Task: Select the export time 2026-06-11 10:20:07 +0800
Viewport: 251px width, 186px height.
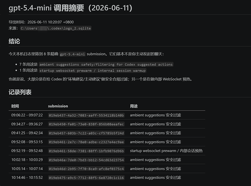Action: pyautogui.click(x=51, y=22)
